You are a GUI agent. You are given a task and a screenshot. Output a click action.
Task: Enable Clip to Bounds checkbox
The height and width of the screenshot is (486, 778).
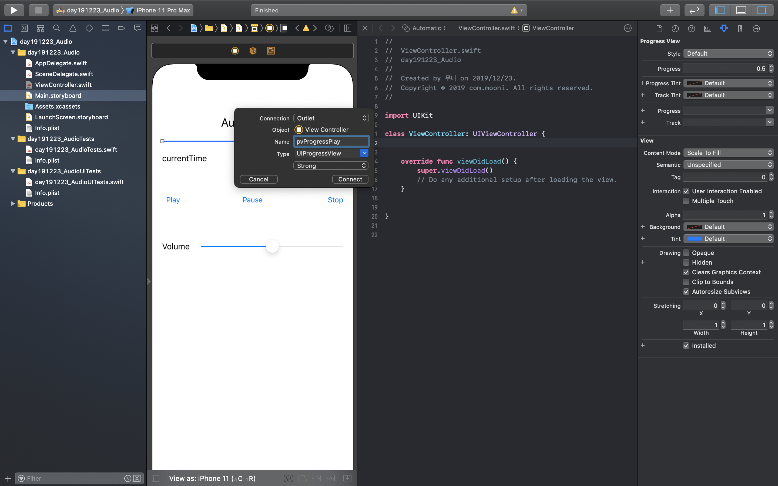(686, 282)
